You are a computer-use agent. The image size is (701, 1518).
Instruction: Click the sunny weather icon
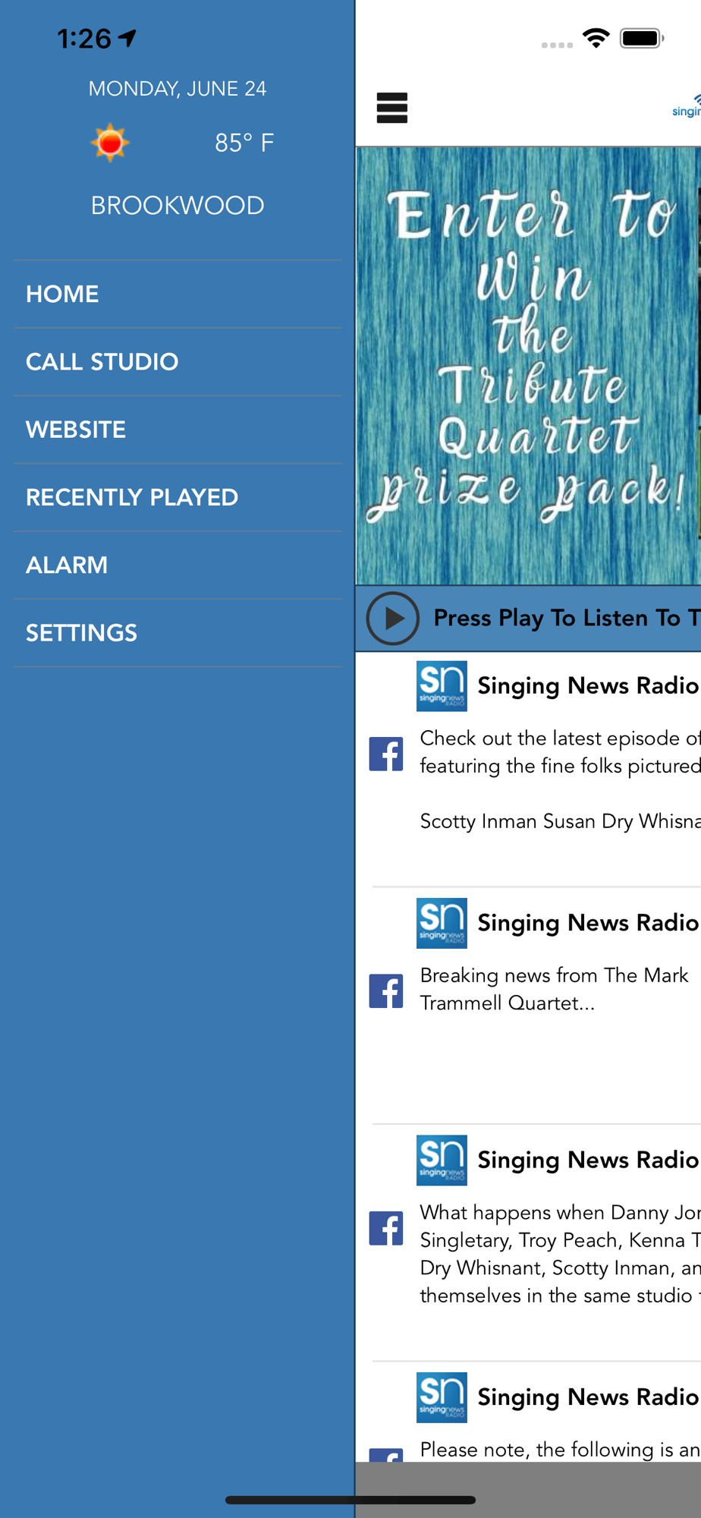(110, 142)
